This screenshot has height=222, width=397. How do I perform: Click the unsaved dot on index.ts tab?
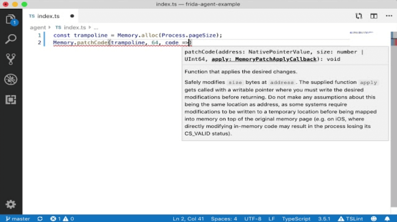tap(72, 16)
